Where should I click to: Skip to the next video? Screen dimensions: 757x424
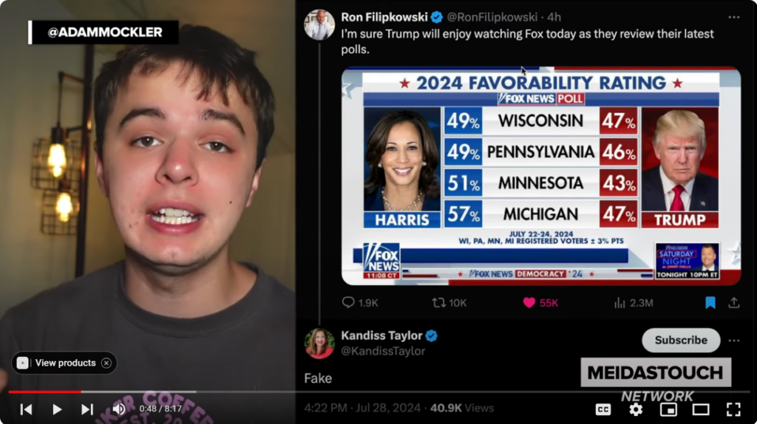coord(87,409)
